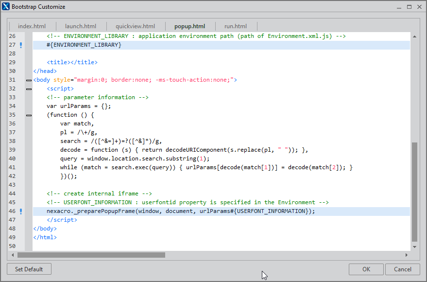Click the vertical scrollbar up arrow
This screenshot has height=282, width=427.
(x=414, y=36)
